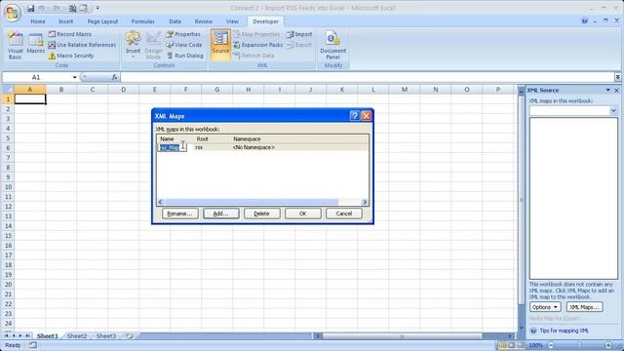
Task: Toggle Use Relative References
Action: pos(82,45)
